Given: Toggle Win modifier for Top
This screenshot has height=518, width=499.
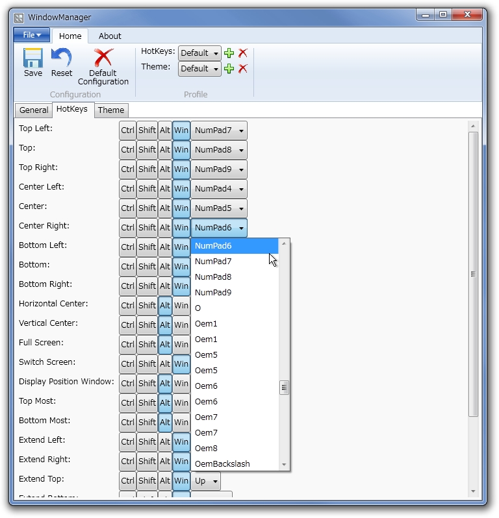Looking at the screenshot, I should tap(181, 150).
